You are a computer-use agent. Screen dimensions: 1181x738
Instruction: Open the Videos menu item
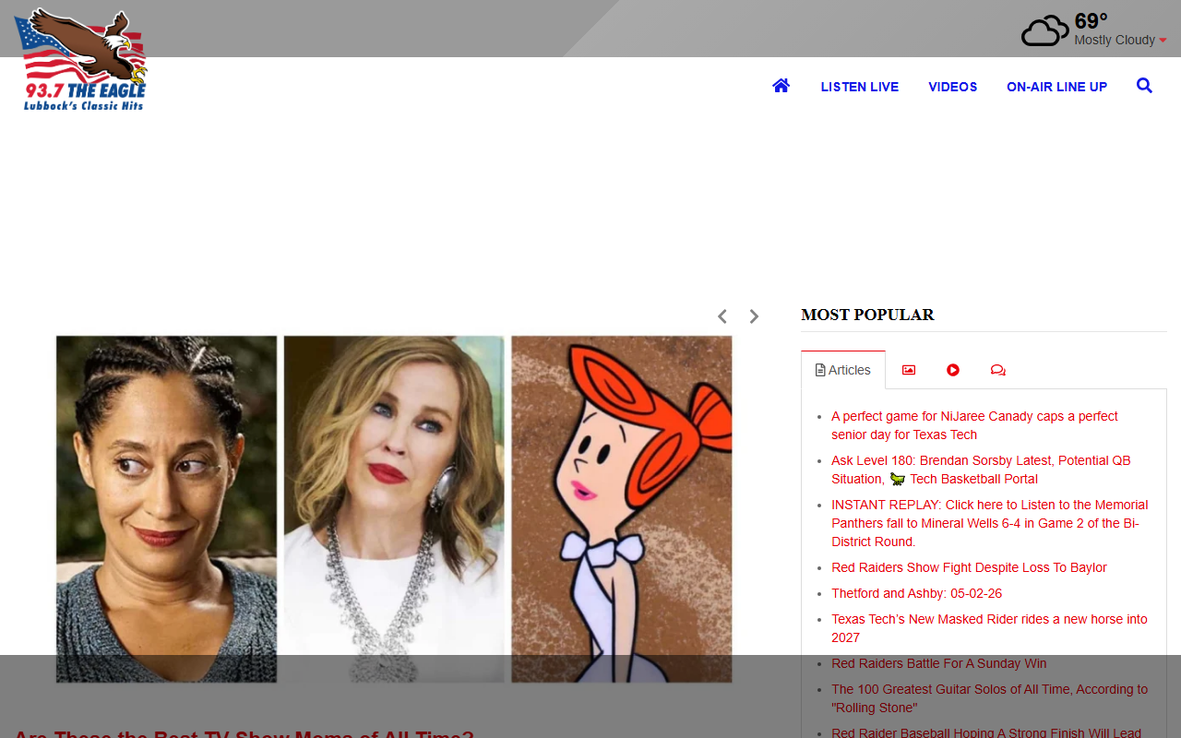[953, 87]
